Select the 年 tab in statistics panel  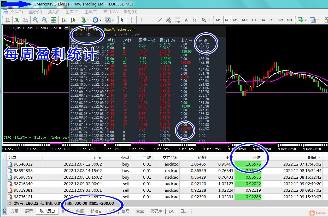108,34
